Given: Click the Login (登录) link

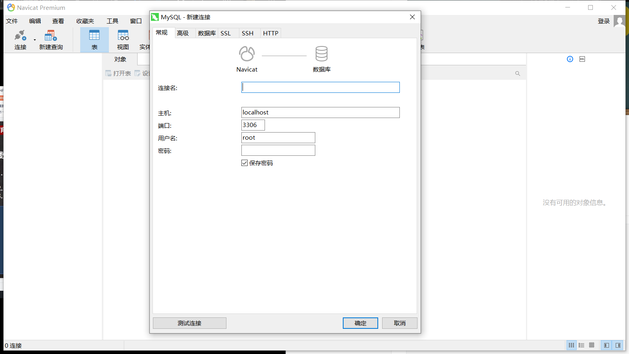Looking at the screenshot, I should 604,21.
